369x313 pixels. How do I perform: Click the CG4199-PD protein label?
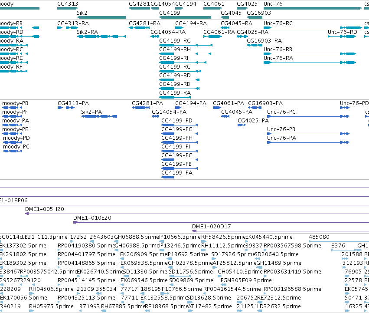point(177,121)
